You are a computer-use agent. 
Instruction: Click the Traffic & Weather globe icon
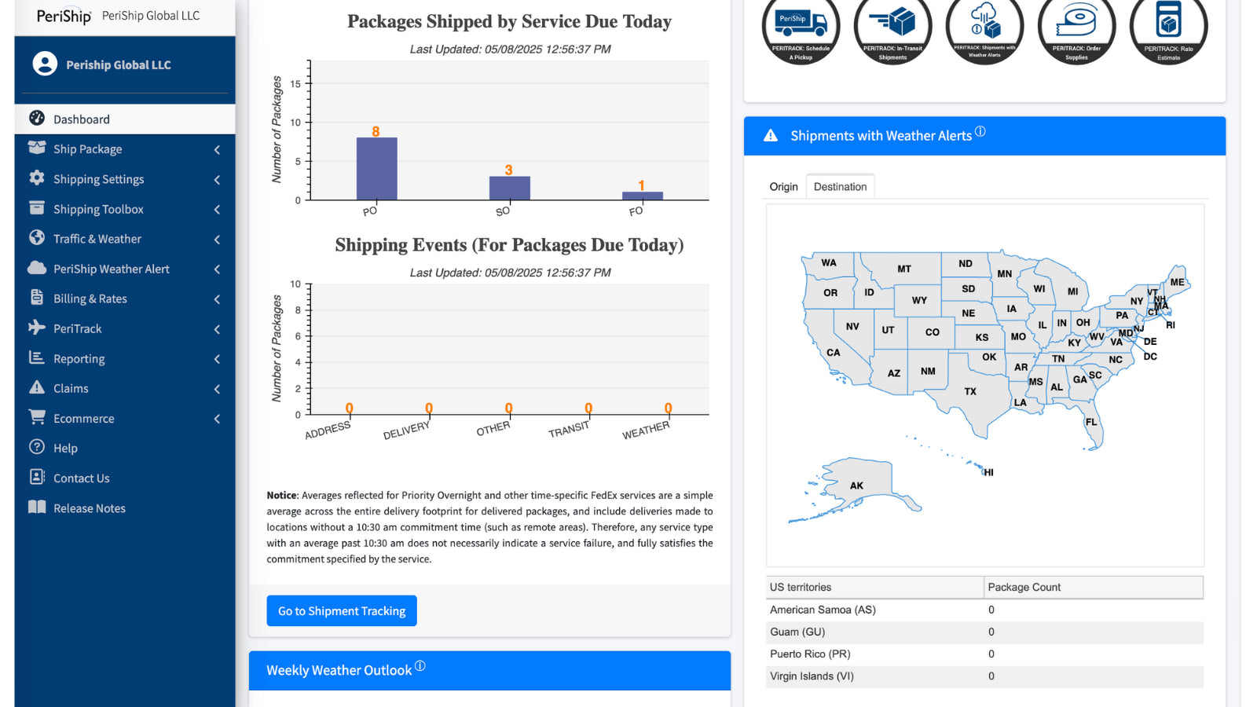point(37,237)
